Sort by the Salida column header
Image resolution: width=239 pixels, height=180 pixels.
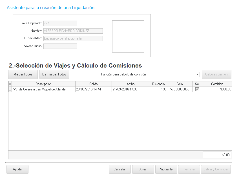coord(93,84)
